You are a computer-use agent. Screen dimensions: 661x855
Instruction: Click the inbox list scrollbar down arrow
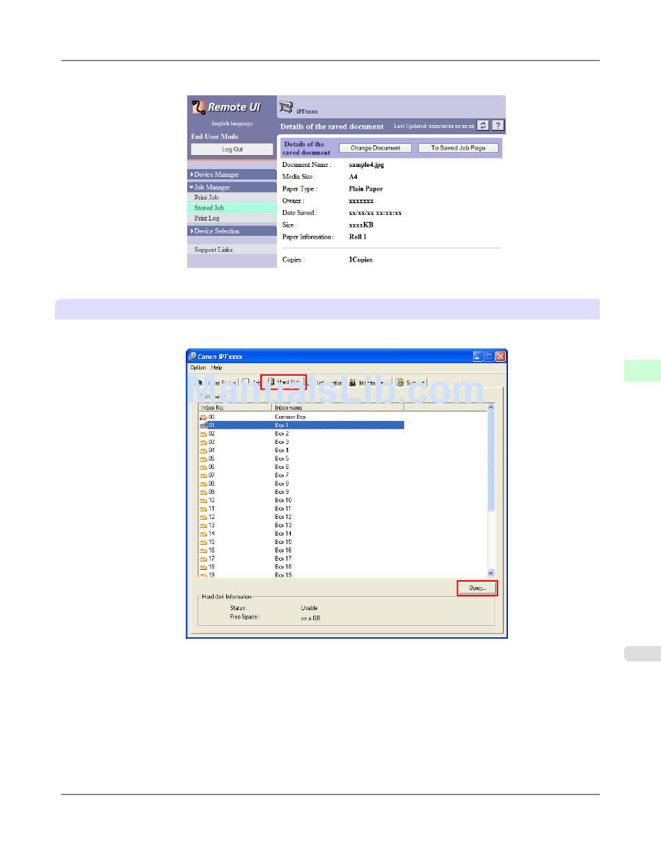[491, 573]
